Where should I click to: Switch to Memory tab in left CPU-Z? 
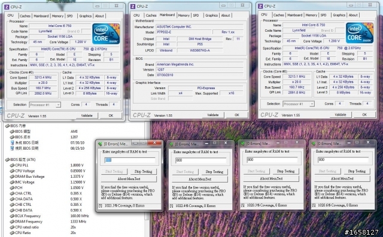(57, 16)
